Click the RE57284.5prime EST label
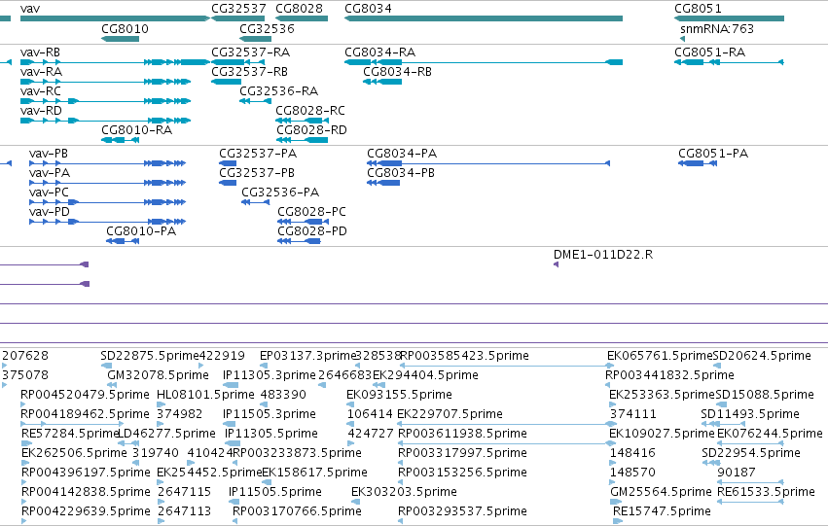Image resolution: width=828 pixels, height=526 pixels. click(69, 435)
